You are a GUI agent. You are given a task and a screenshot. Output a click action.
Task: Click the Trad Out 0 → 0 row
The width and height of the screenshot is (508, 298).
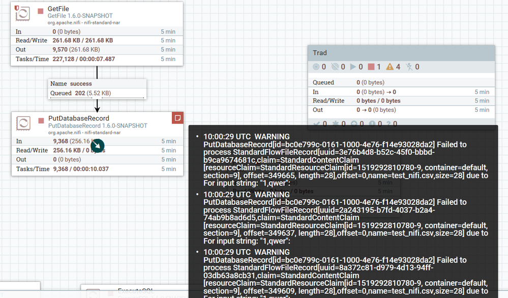401,110
